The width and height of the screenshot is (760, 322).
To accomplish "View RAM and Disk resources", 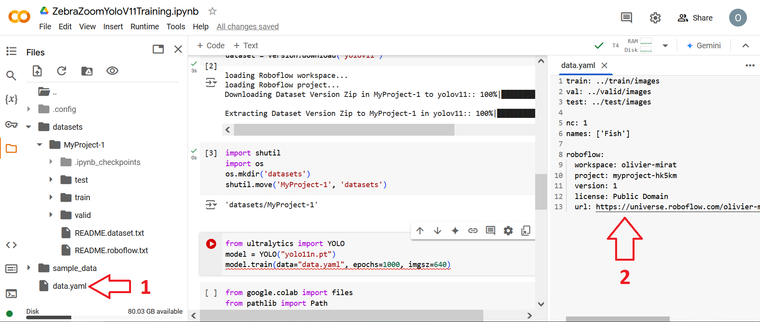I will click(x=638, y=45).
